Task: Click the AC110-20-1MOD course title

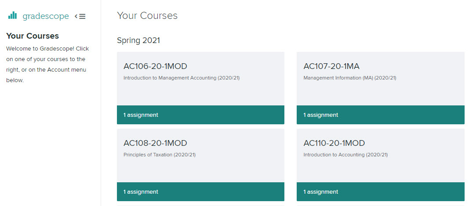Action: [334, 143]
